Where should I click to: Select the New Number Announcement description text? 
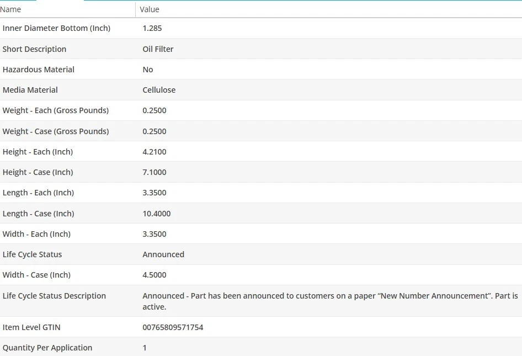pos(330,301)
